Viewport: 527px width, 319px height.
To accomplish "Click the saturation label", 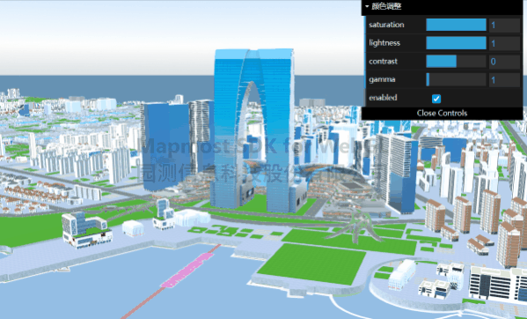I will pyautogui.click(x=386, y=25).
